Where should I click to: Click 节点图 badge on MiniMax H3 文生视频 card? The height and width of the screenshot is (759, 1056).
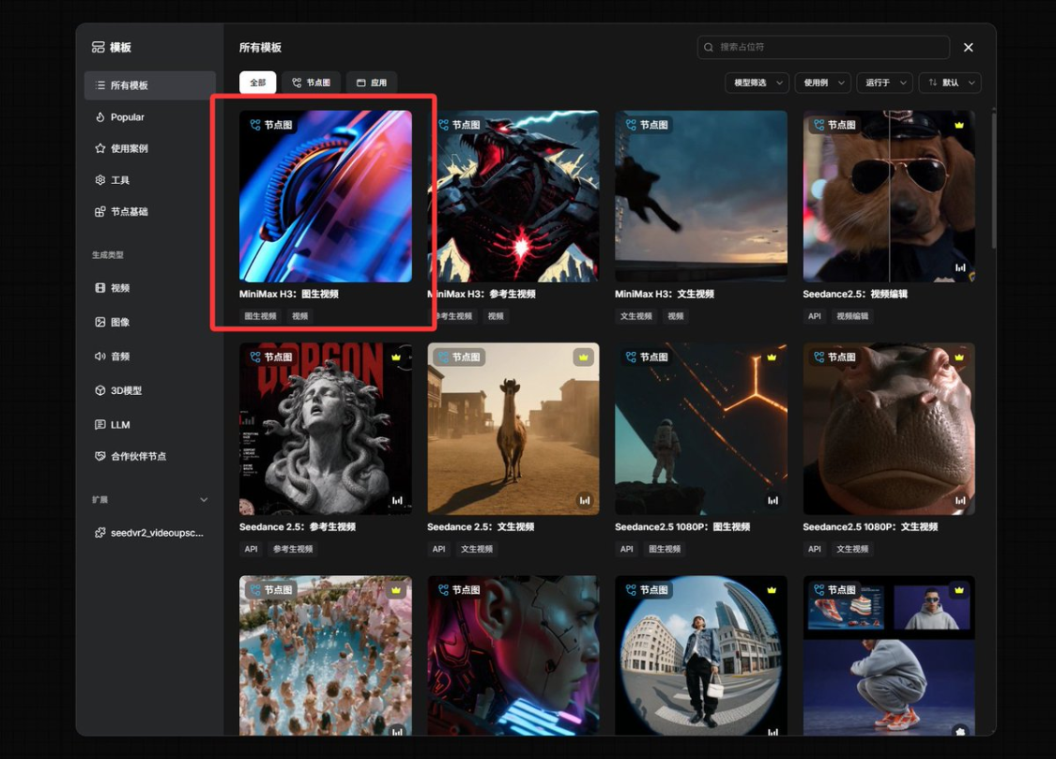[x=647, y=125]
